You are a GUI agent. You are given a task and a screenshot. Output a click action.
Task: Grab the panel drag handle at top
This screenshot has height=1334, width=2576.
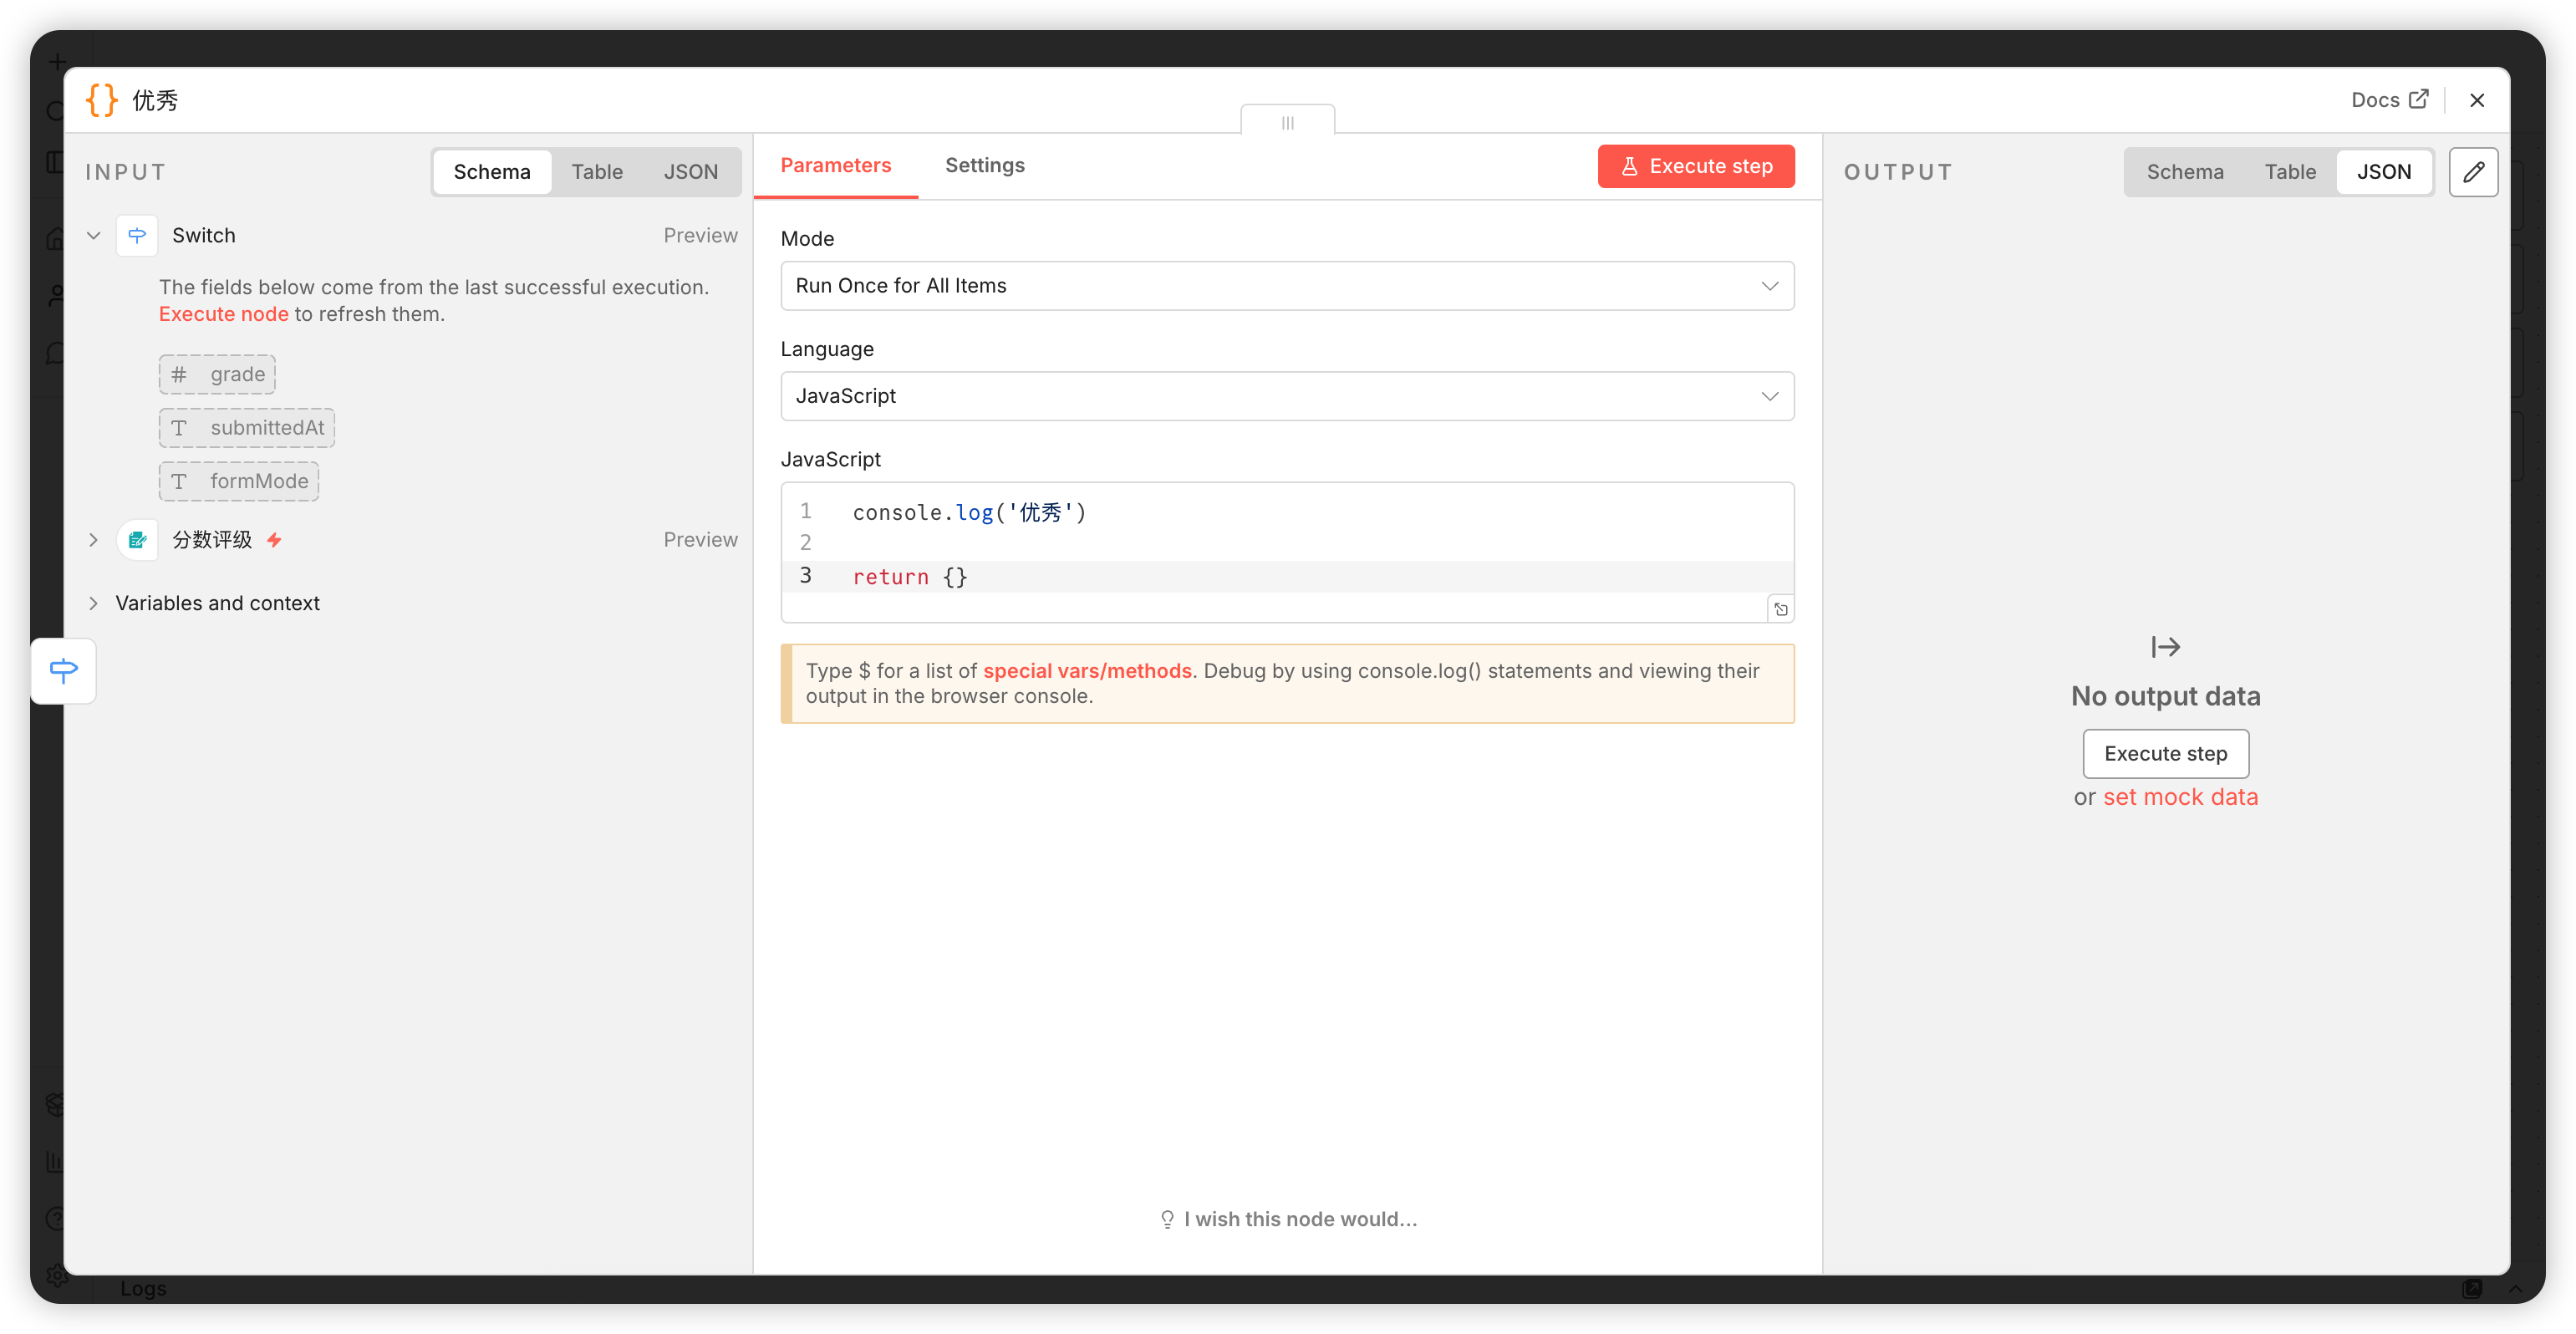click(x=1287, y=122)
